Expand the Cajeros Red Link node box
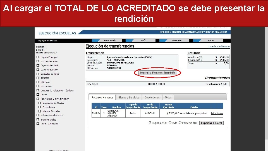Screen dimensions: 268x151 click(x=38, y=65)
